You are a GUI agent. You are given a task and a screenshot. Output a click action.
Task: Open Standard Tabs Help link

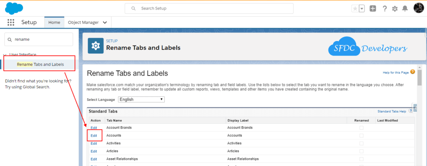click(x=392, y=111)
